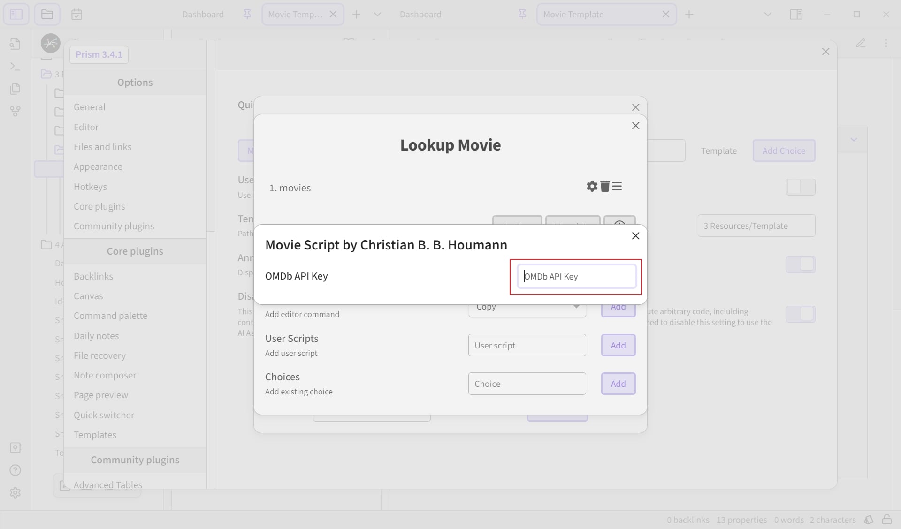Select Hotkeys in settings options

90,187
